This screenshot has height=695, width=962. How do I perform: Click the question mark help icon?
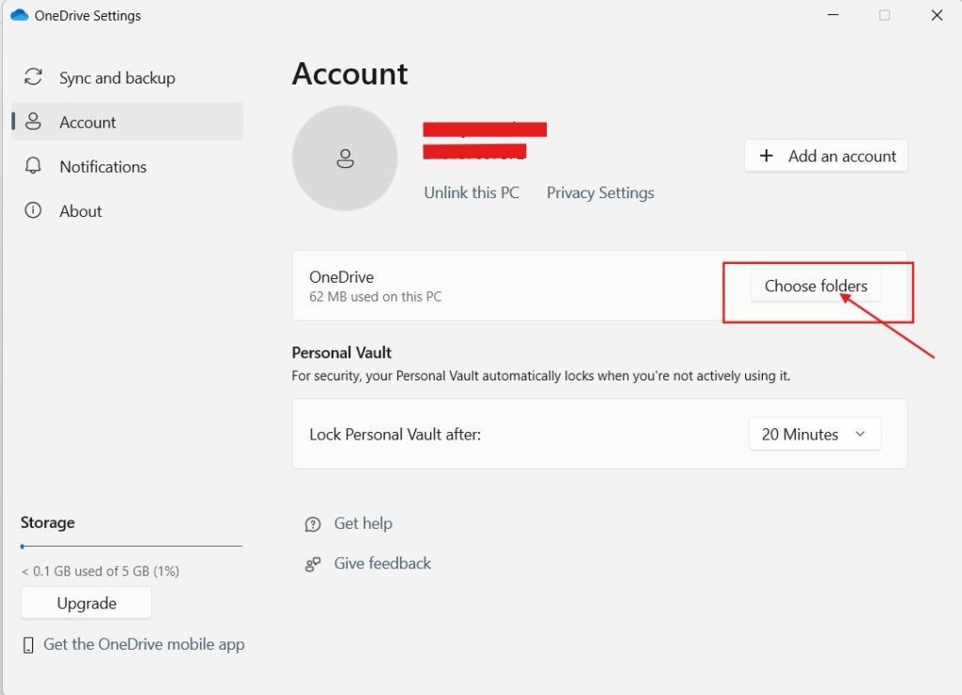313,524
